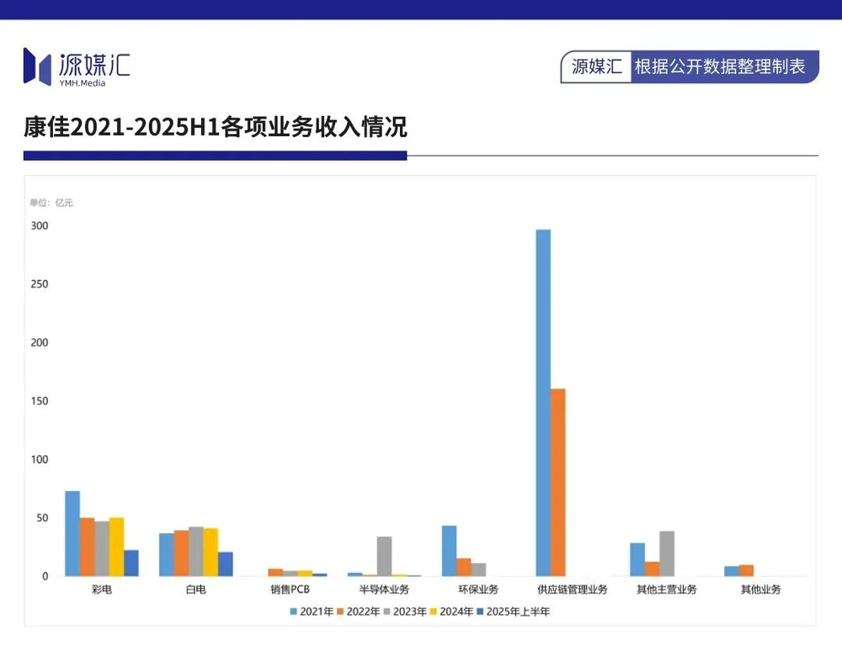Click the dark blue 2025 bar for 白电

point(226,565)
